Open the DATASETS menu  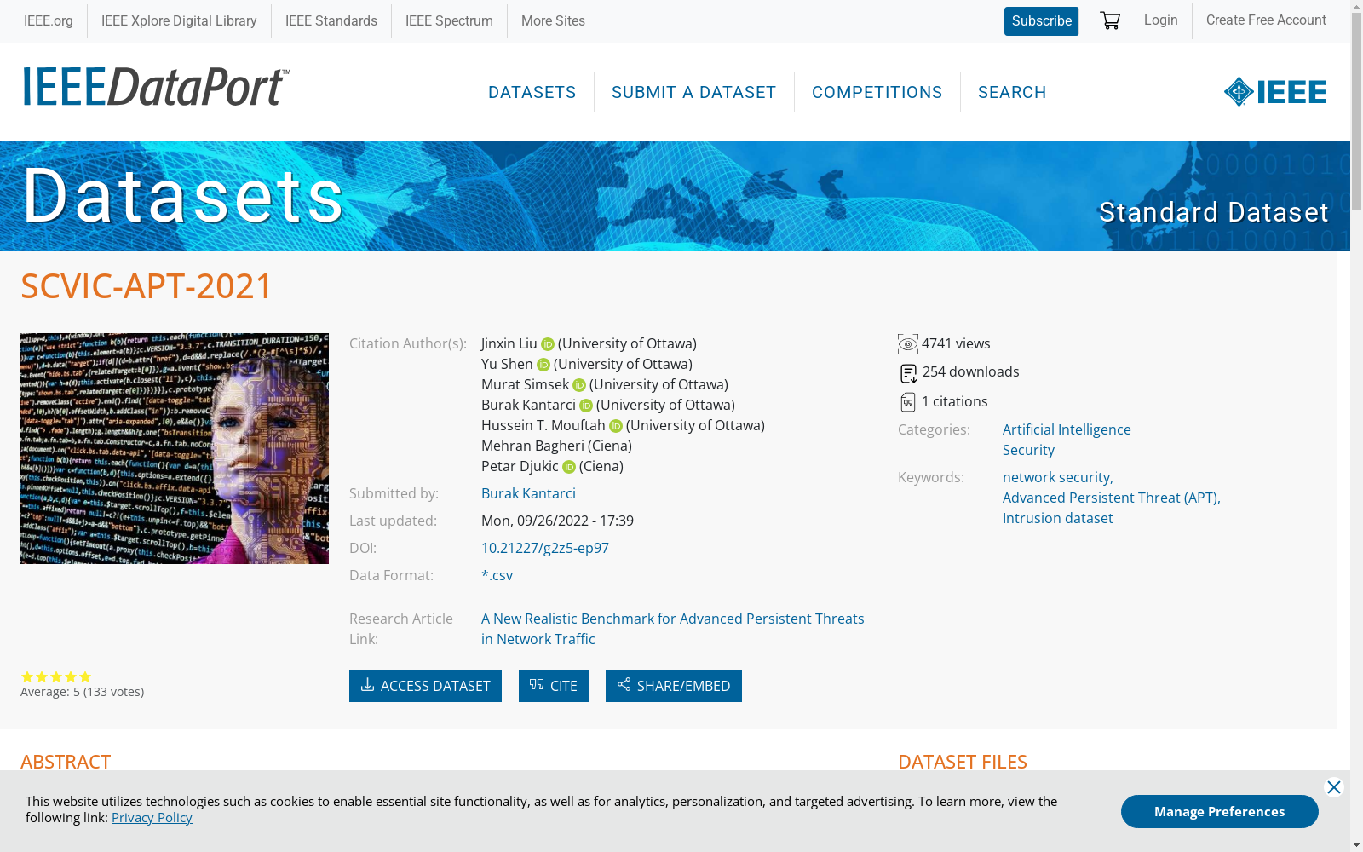coord(532,92)
